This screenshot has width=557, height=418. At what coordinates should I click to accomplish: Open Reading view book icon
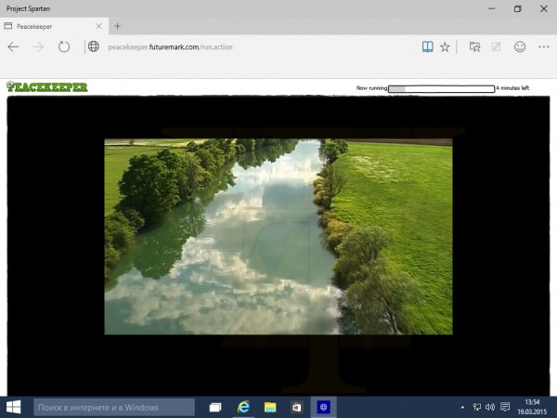coord(427,46)
